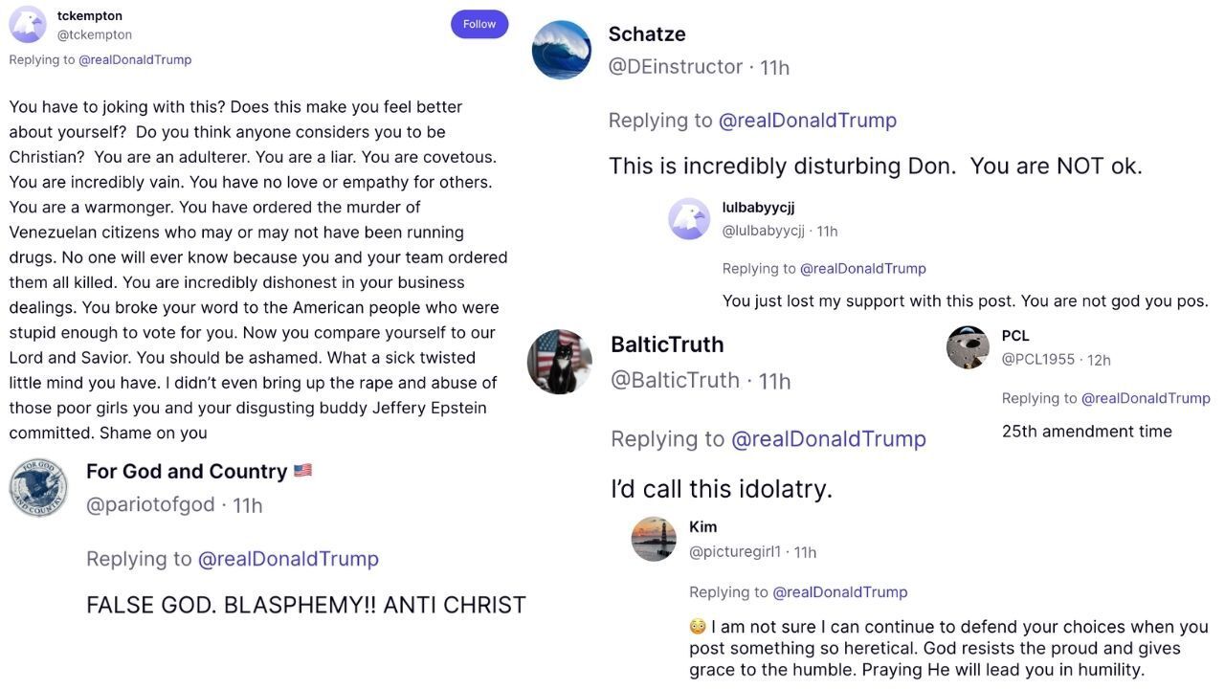Click the Schatze display name
The image size is (1225, 689).
tap(647, 33)
